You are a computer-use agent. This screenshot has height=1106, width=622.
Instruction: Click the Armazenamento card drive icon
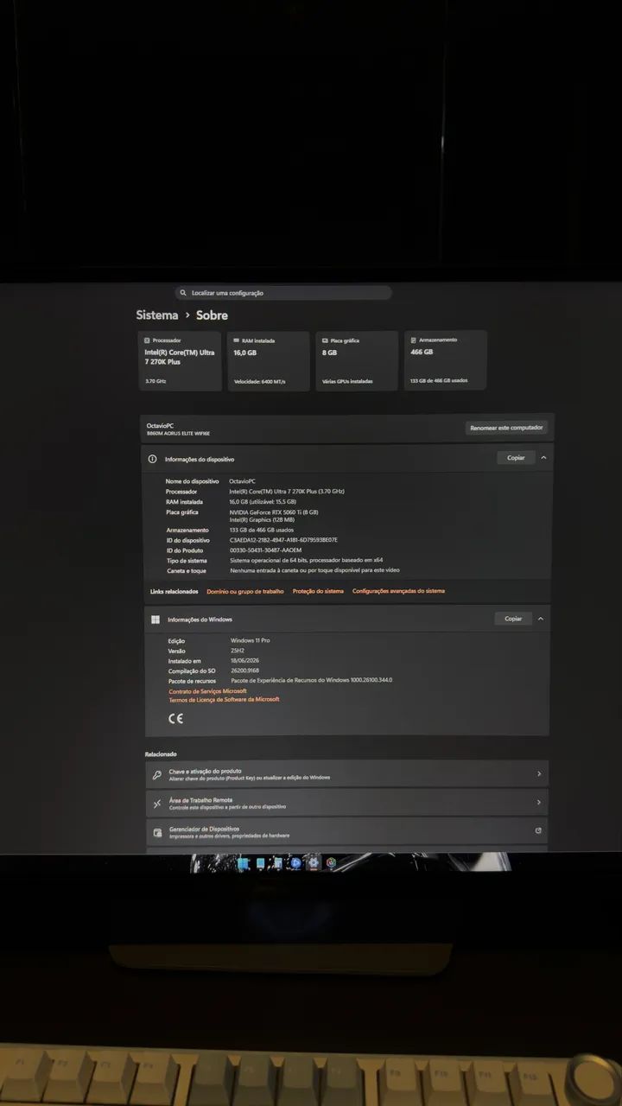tap(412, 340)
